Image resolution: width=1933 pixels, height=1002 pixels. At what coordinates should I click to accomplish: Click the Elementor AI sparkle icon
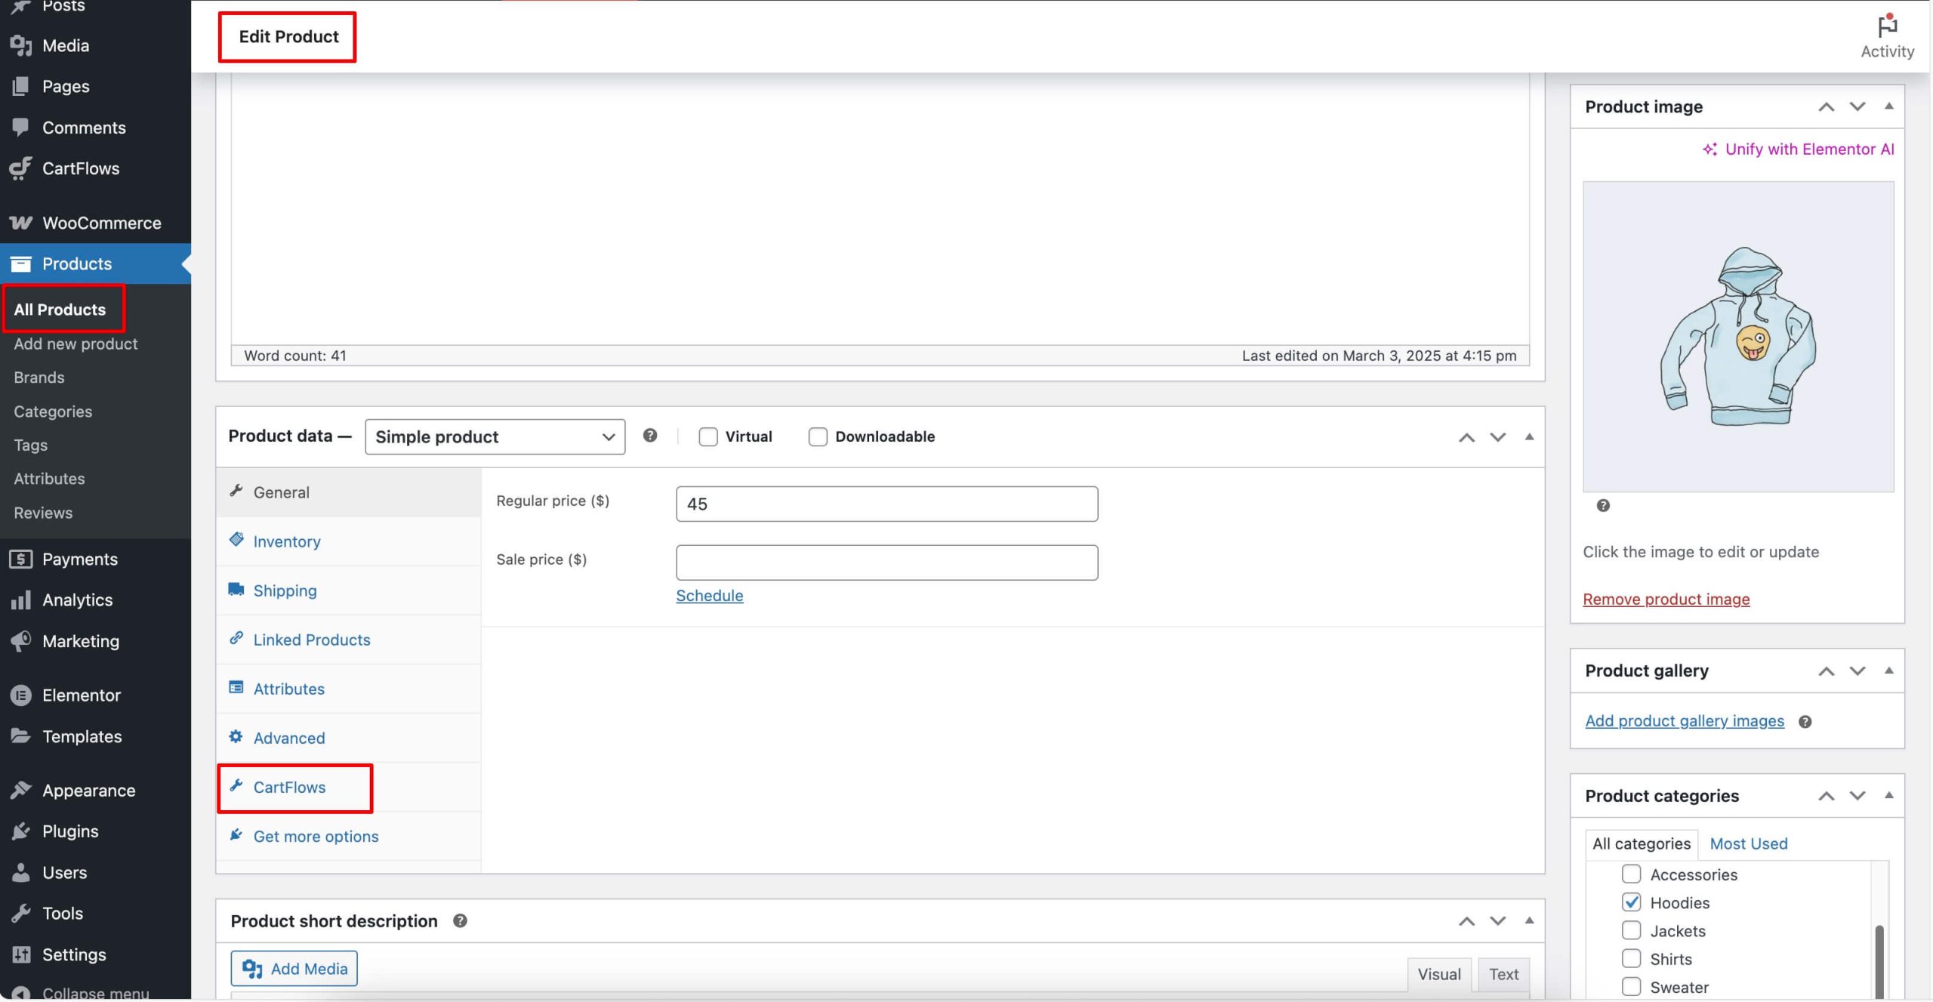click(1709, 150)
